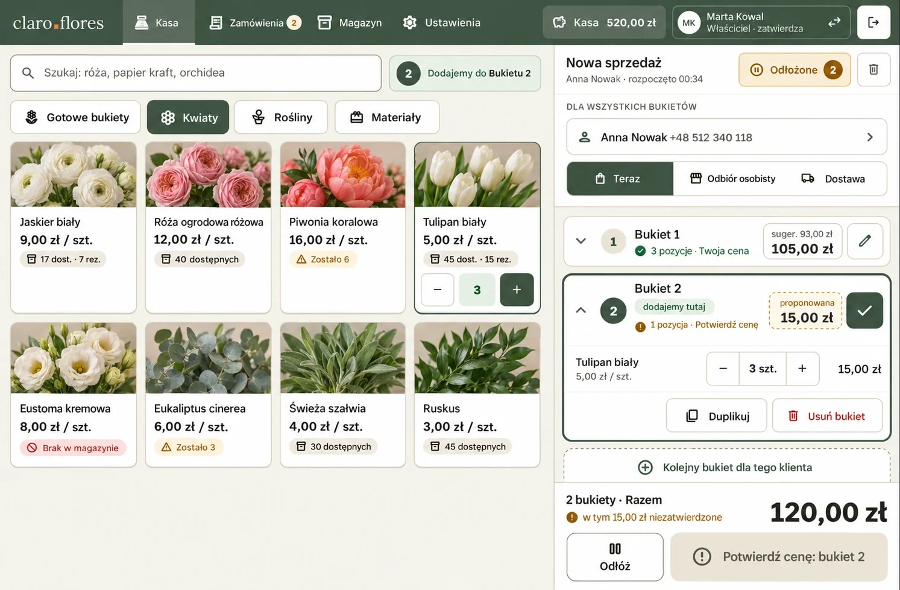
Task: Open Ustawienia settings tab
Action: click(x=441, y=22)
